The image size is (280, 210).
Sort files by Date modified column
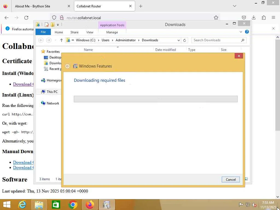165,50
